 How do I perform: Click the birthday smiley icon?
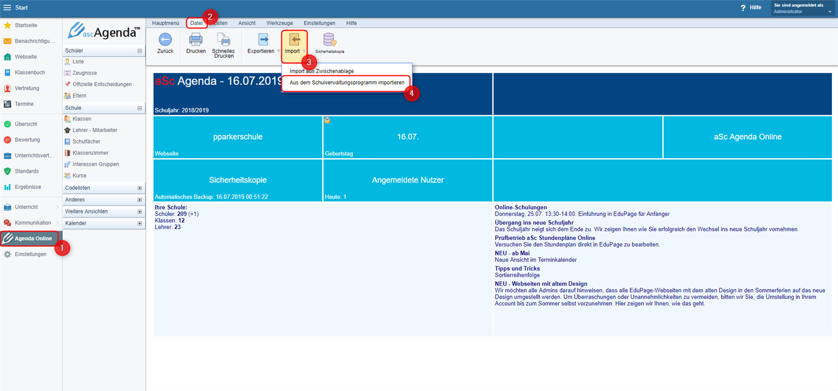[x=327, y=120]
